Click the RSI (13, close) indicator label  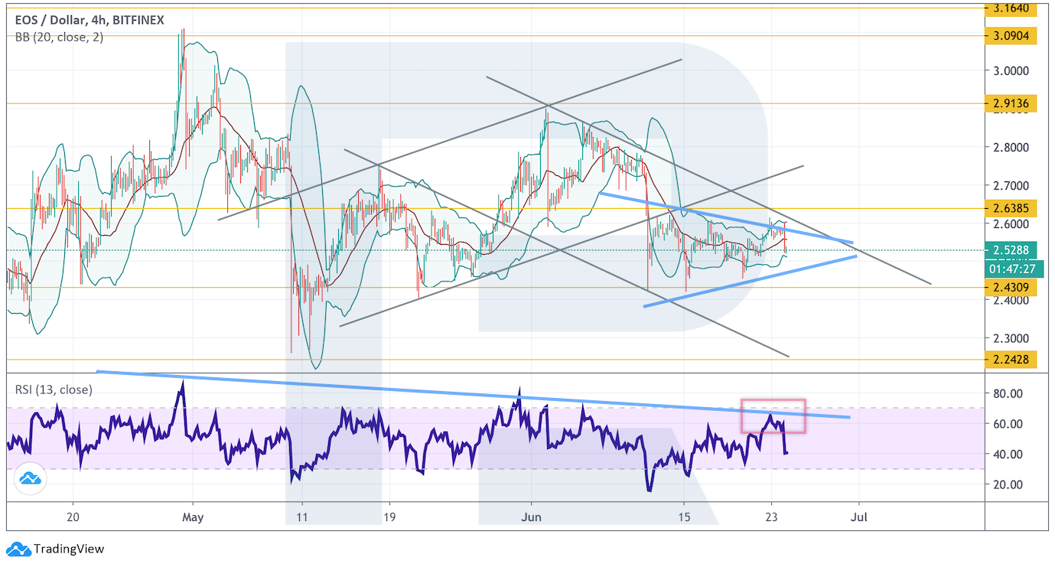click(54, 389)
